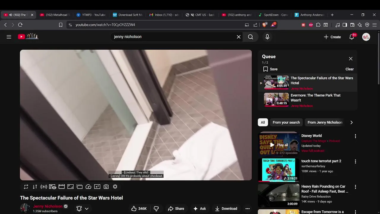Expand subscription notification dropdown arrow
Viewport: 380px width, 214px height.
pyautogui.click(x=87, y=209)
